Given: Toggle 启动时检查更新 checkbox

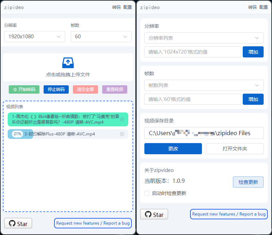Looking at the screenshot, I should tap(147, 193).
